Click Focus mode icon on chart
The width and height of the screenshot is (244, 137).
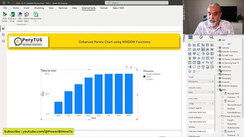[x=131, y=67]
